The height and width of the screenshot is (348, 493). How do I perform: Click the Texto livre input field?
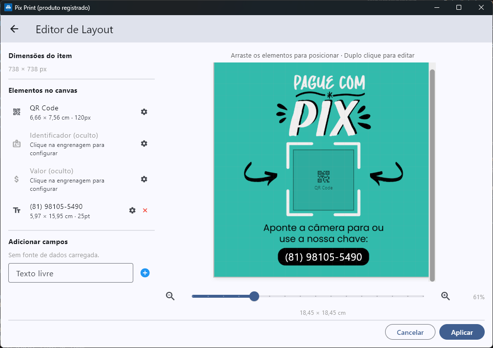tap(71, 273)
